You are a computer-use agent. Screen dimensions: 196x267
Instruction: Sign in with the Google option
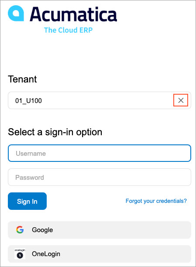point(100,230)
